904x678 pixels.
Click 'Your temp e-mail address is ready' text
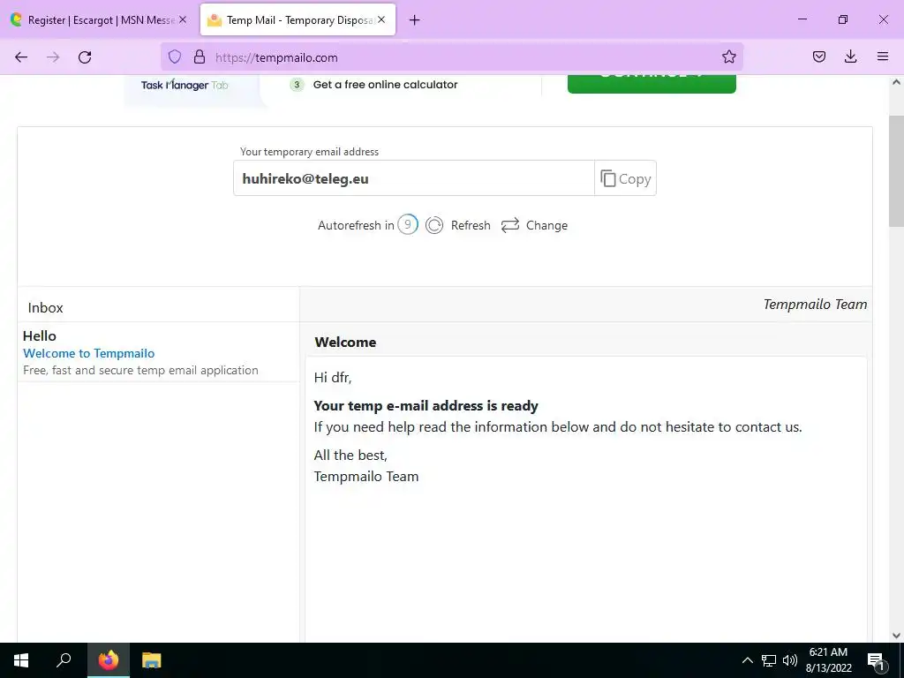tap(426, 406)
